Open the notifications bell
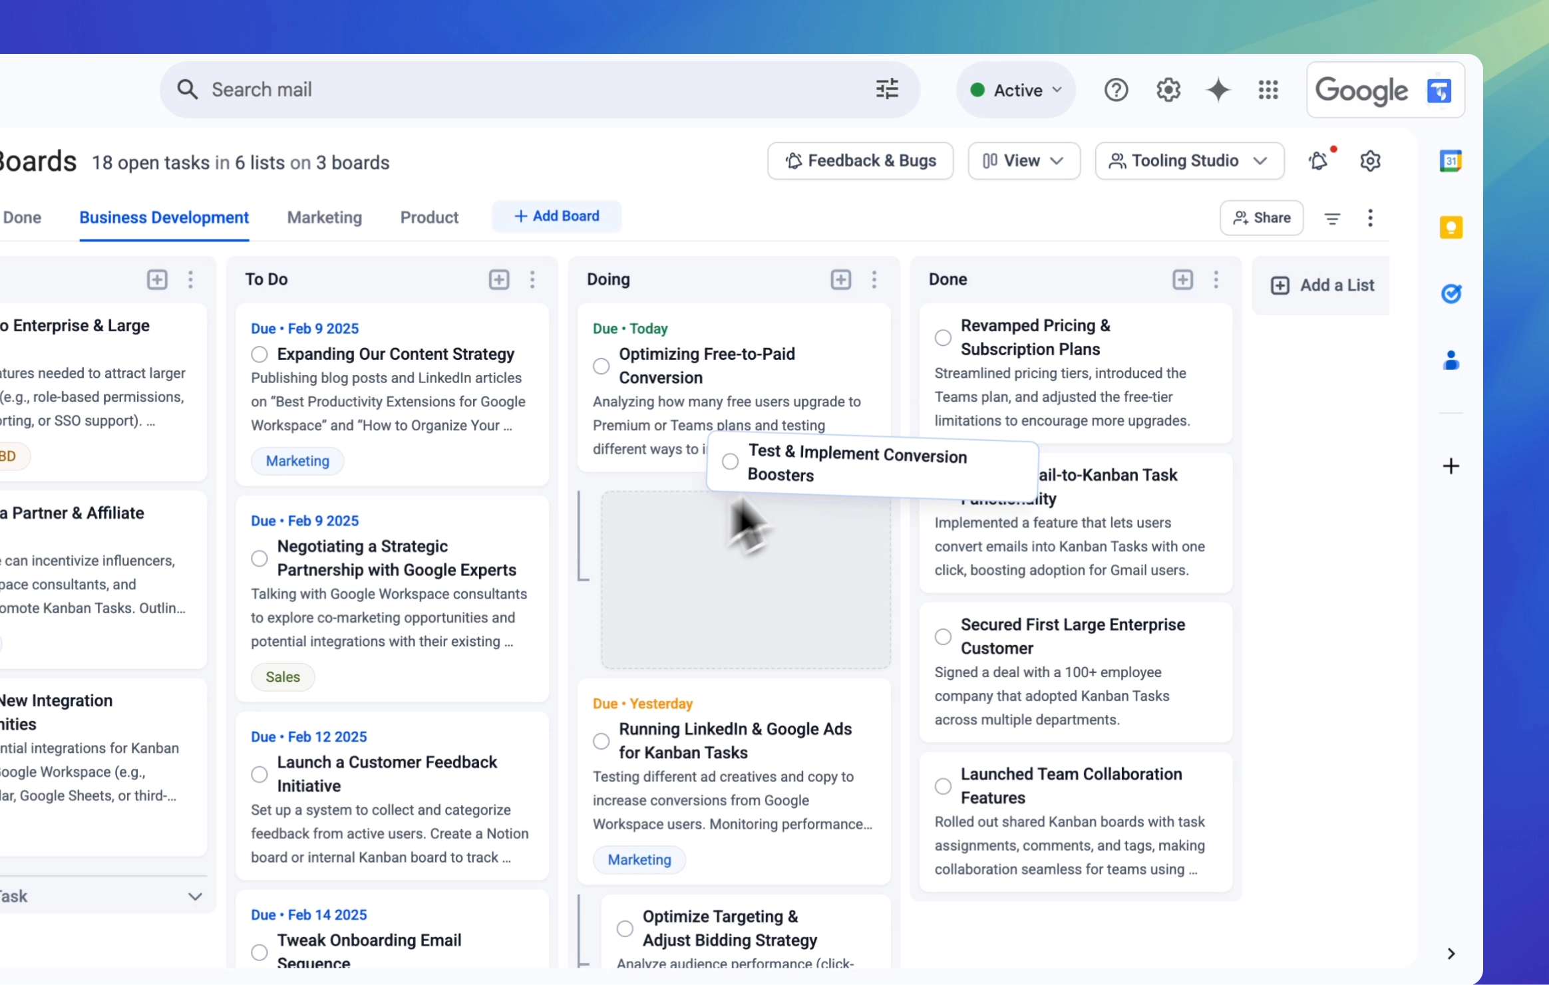This screenshot has height=985, width=1549. [x=1318, y=160]
